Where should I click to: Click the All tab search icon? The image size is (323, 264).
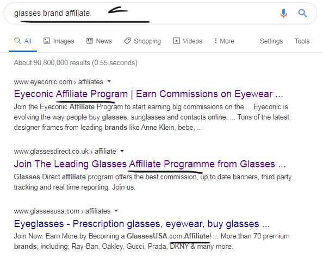point(17,41)
